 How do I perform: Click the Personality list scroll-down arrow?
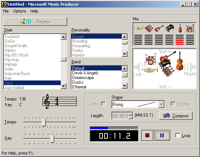[x=125, y=54]
